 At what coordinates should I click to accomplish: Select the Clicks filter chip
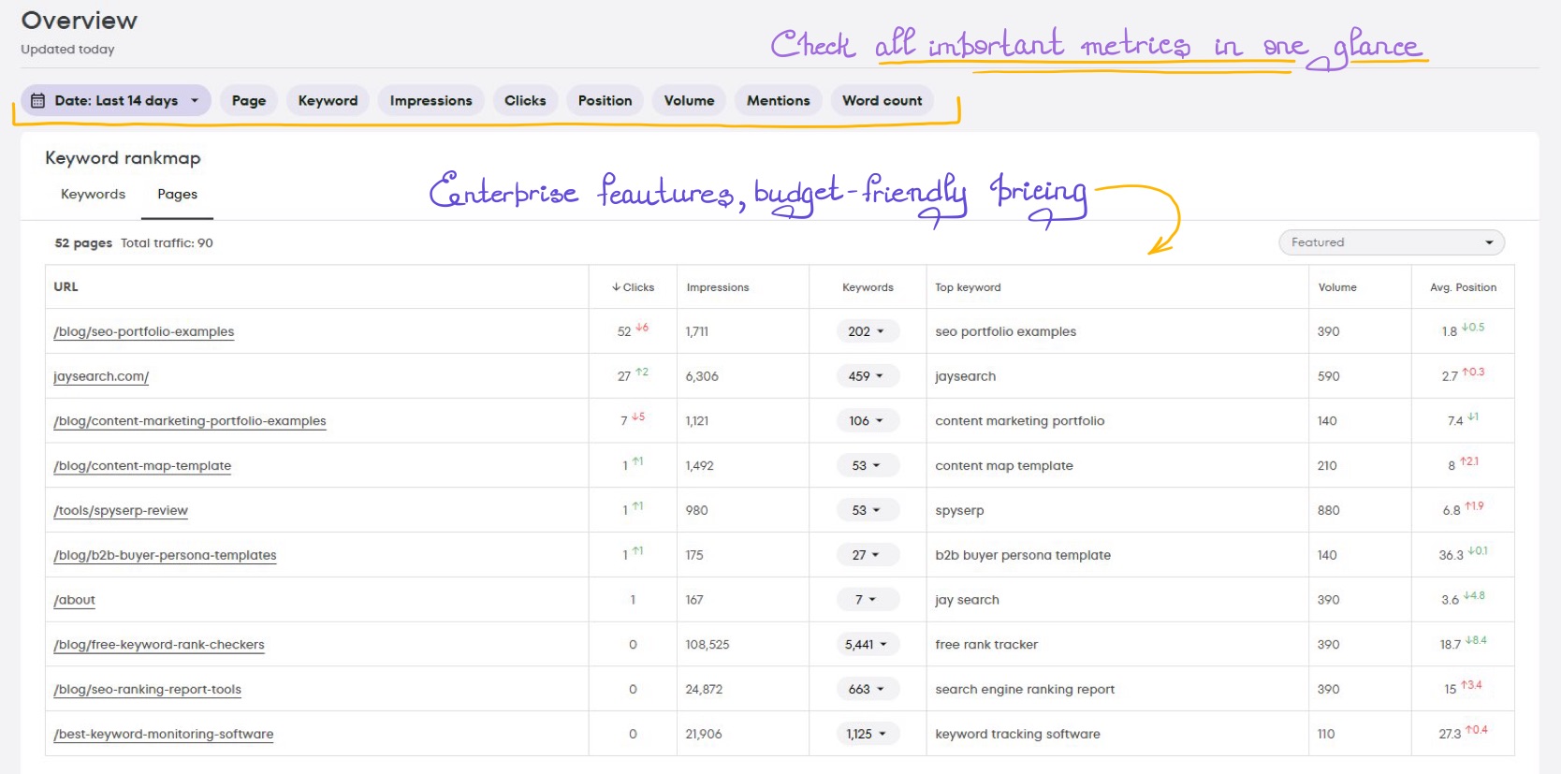click(525, 100)
